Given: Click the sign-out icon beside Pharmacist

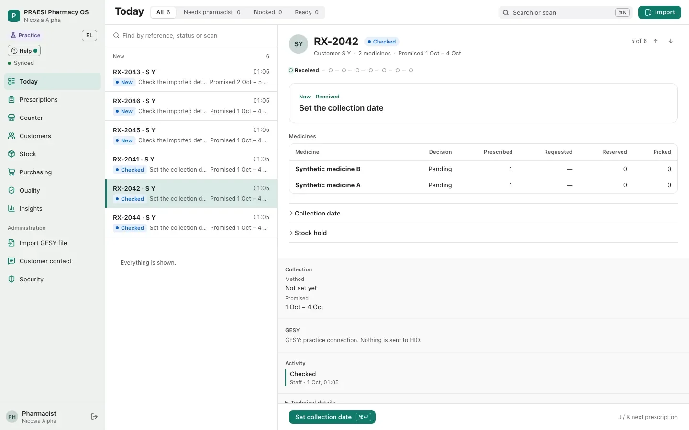Looking at the screenshot, I should pos(94,417).
